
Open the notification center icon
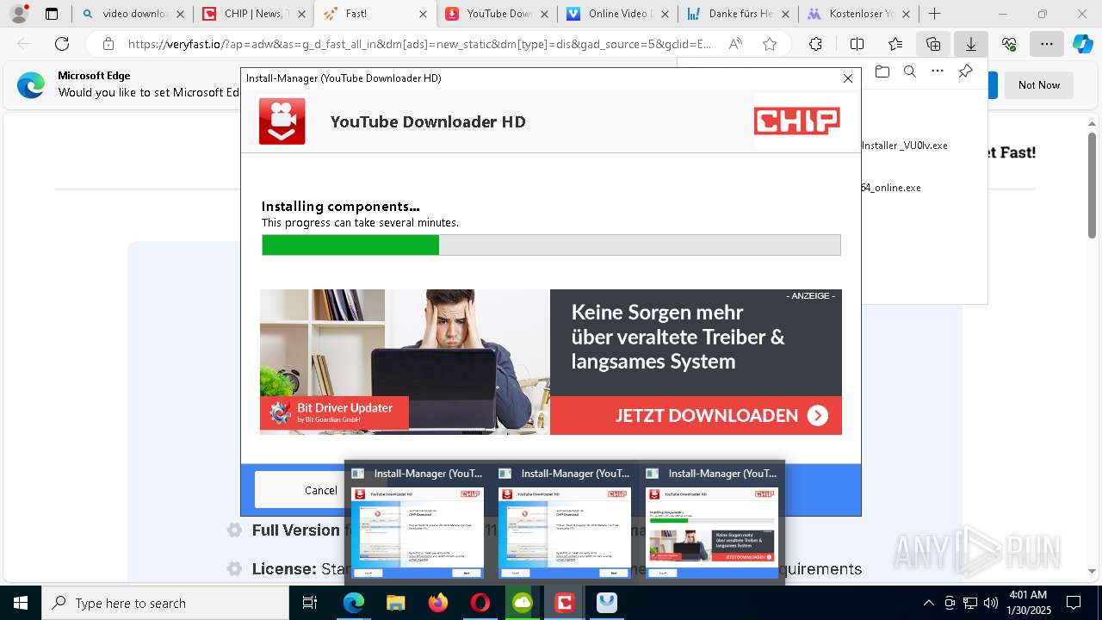click(x=1074, y=603)
